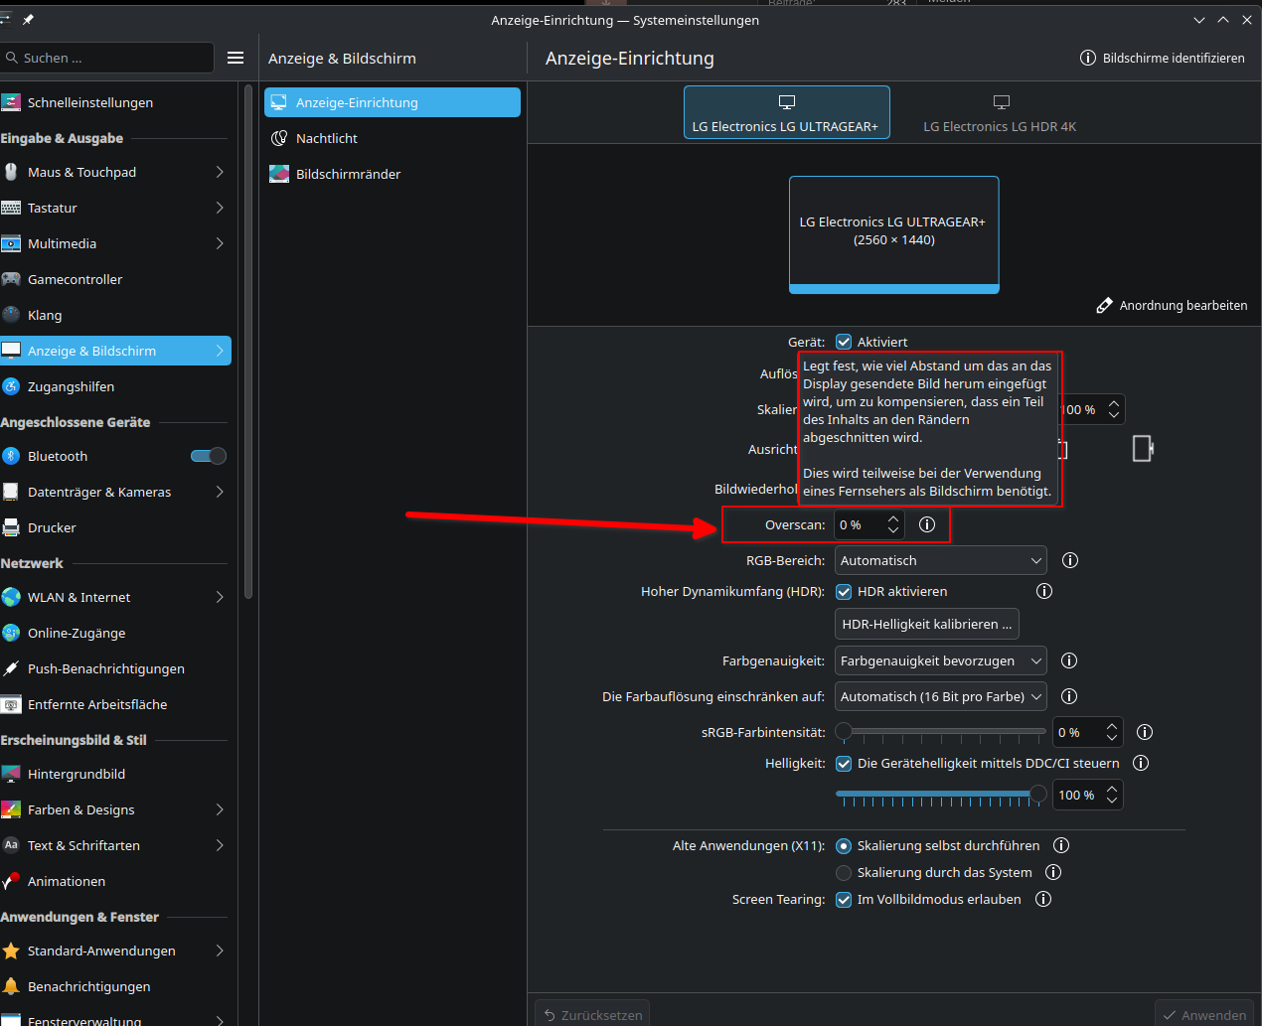Image resolution: width=1262 pixels, height=1026 pixels.
Task: Switch to LG HDR 4K monitor tab
Action: tap(1000, 112)
